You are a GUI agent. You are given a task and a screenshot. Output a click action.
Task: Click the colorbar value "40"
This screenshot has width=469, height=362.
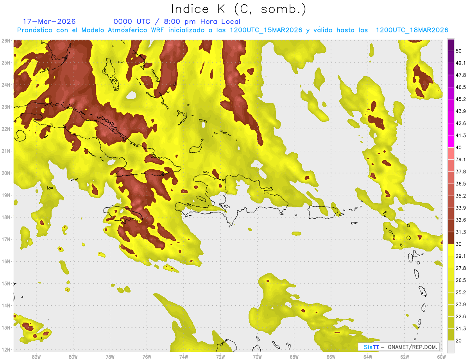(x=459, y=148)
